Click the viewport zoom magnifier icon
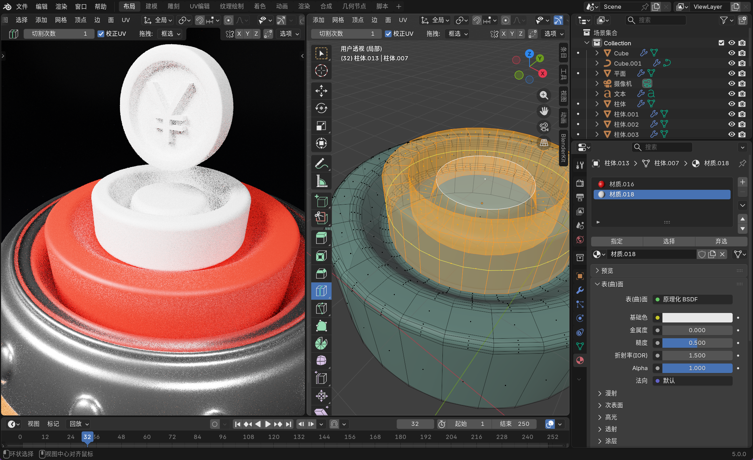This screenshot has height=460, width=753. click(x=544, y=95)
